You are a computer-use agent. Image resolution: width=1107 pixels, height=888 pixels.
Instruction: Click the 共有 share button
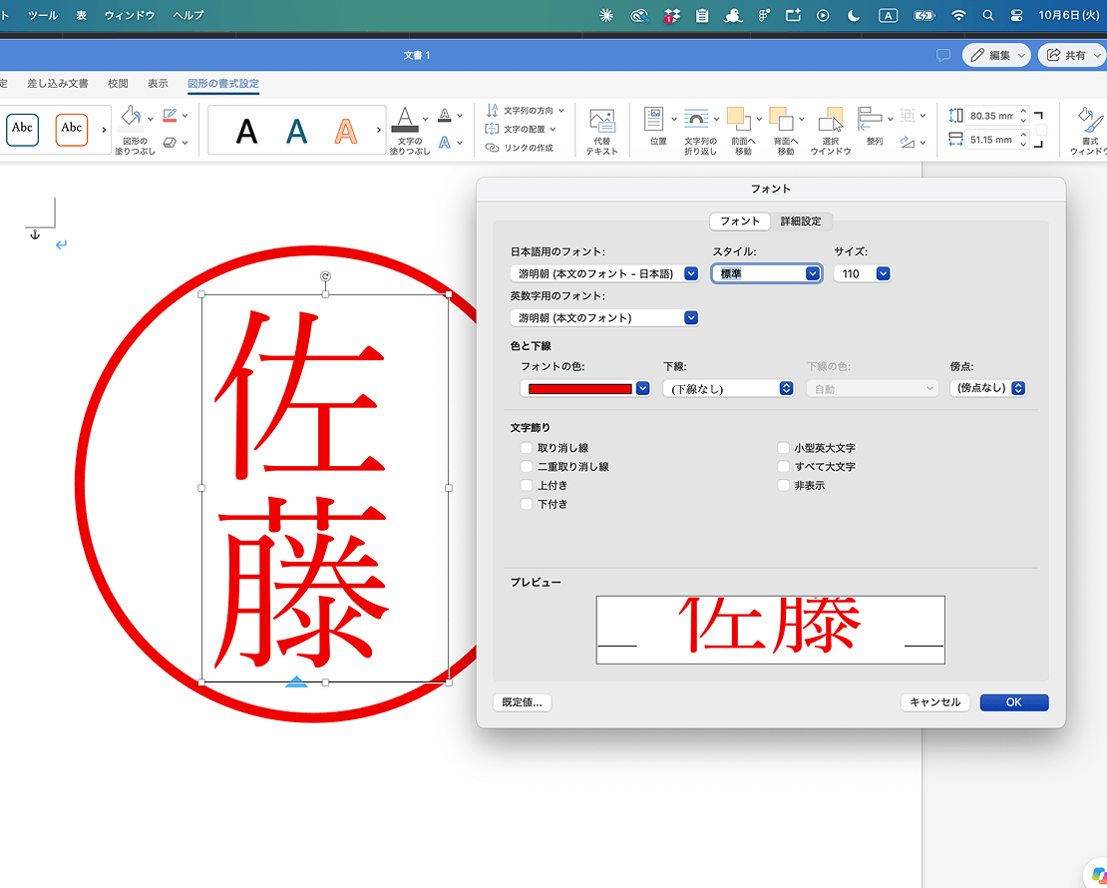click(x=1074, y=55)
